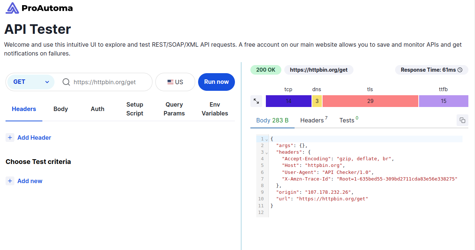Viewport: 475px width, 250px height.
Task: Collapse the JSON block at line 1
Action: pos(266,139)
